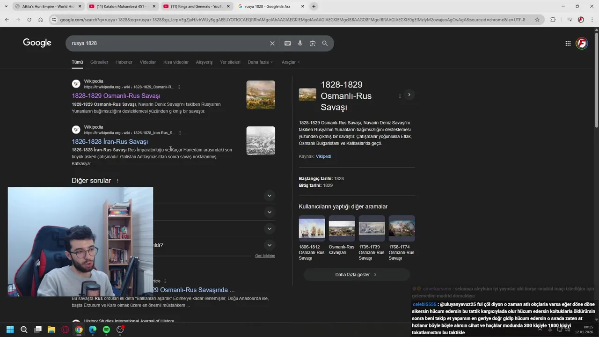The image size is (599, 337).
Task: Open a new browser tab
Action: pos(314,6)
